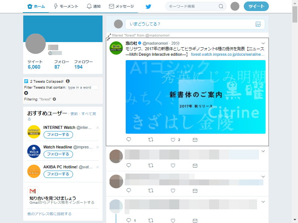Click the plus icon to add a filter word
The image size is (298, 223).
(x=25, y=93)
